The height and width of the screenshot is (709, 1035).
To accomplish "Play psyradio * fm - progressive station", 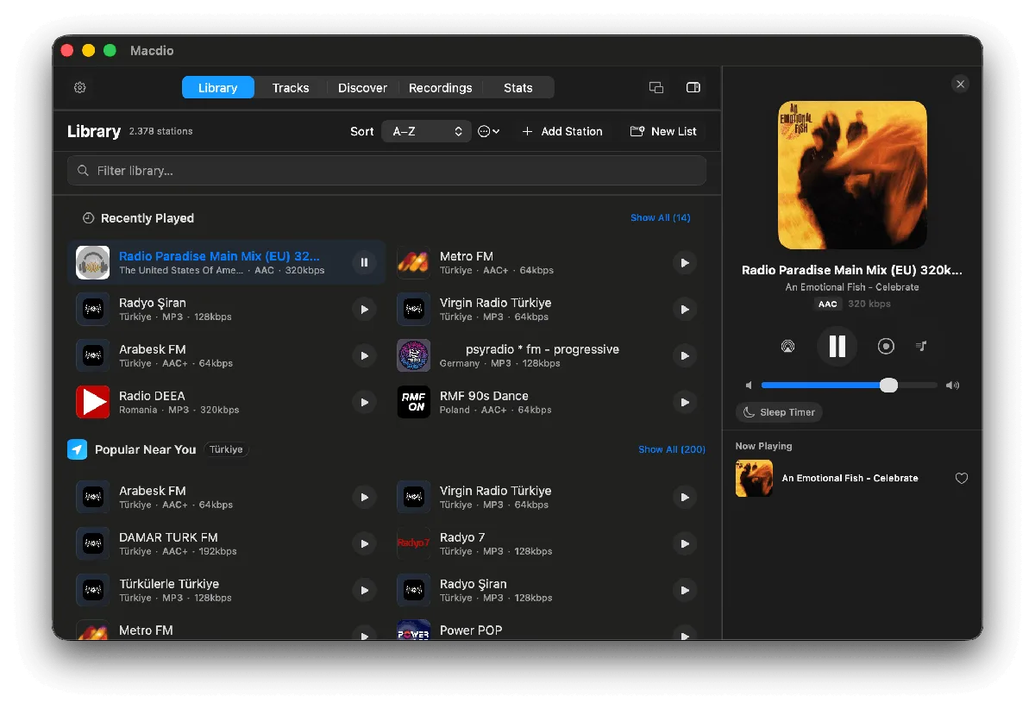I will (685, 355).
